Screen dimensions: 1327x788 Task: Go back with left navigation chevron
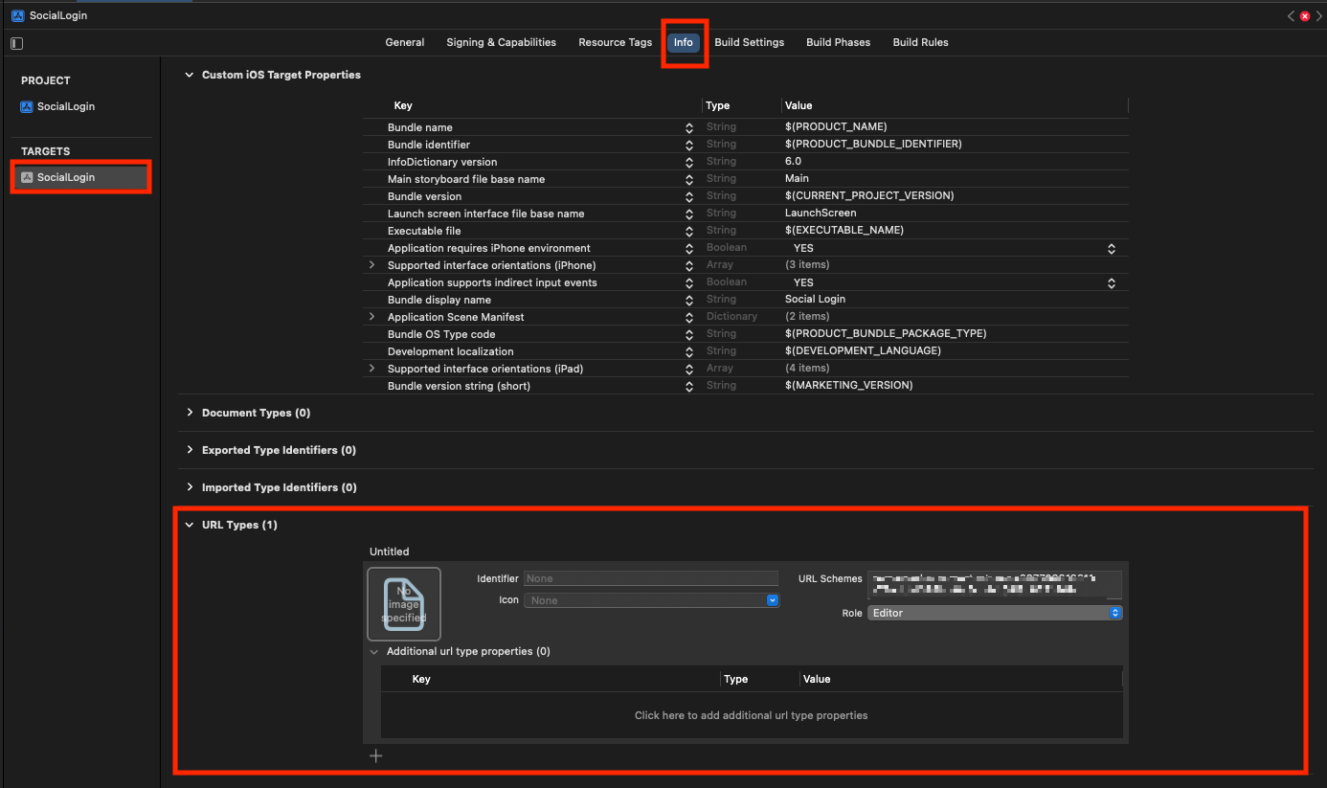[1291, 16]
